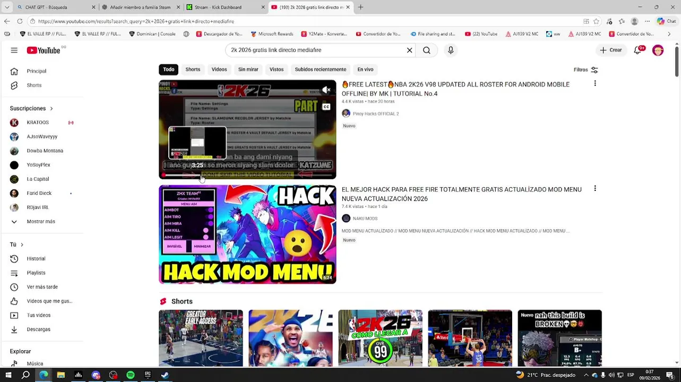The width and height of the screenshot is (681, 382).
Task: Open a new browser tab
Action: tap(360, 7)
